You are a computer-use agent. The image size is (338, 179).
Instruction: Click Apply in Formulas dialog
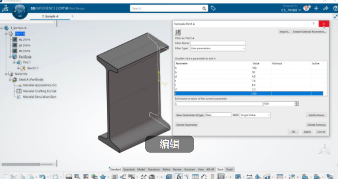307,132
